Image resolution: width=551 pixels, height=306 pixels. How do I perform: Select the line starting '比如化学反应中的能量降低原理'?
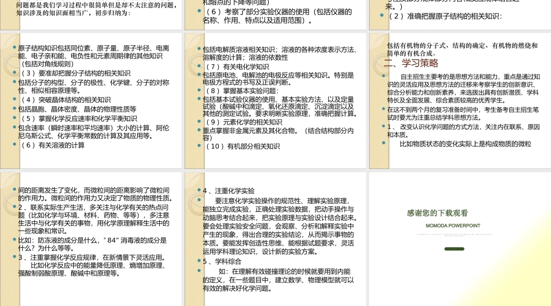coord(92,269)
